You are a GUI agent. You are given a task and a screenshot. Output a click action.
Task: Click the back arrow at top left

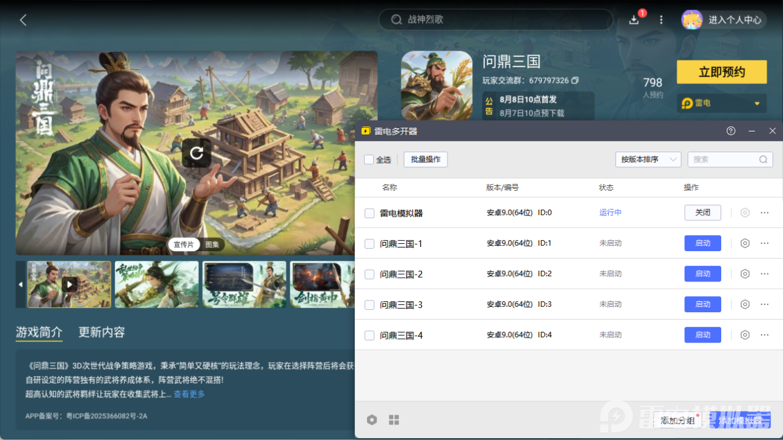(x=23, y=20)
